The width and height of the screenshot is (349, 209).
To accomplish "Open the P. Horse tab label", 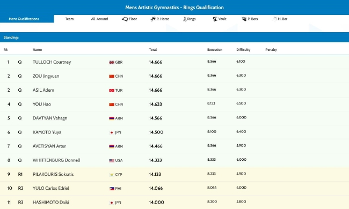I will (163, 19).
